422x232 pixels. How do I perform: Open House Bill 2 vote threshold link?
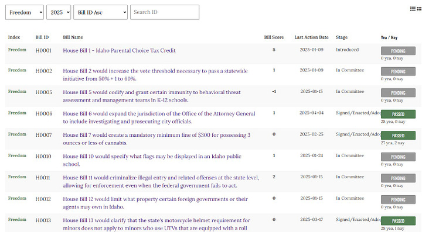pos(155,75)
